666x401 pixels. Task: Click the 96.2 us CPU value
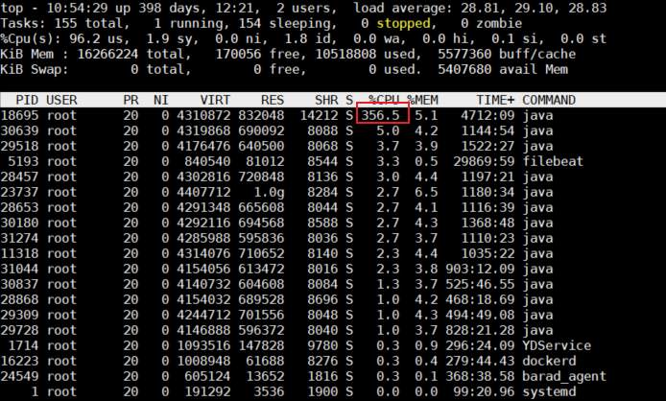(100, 39)
